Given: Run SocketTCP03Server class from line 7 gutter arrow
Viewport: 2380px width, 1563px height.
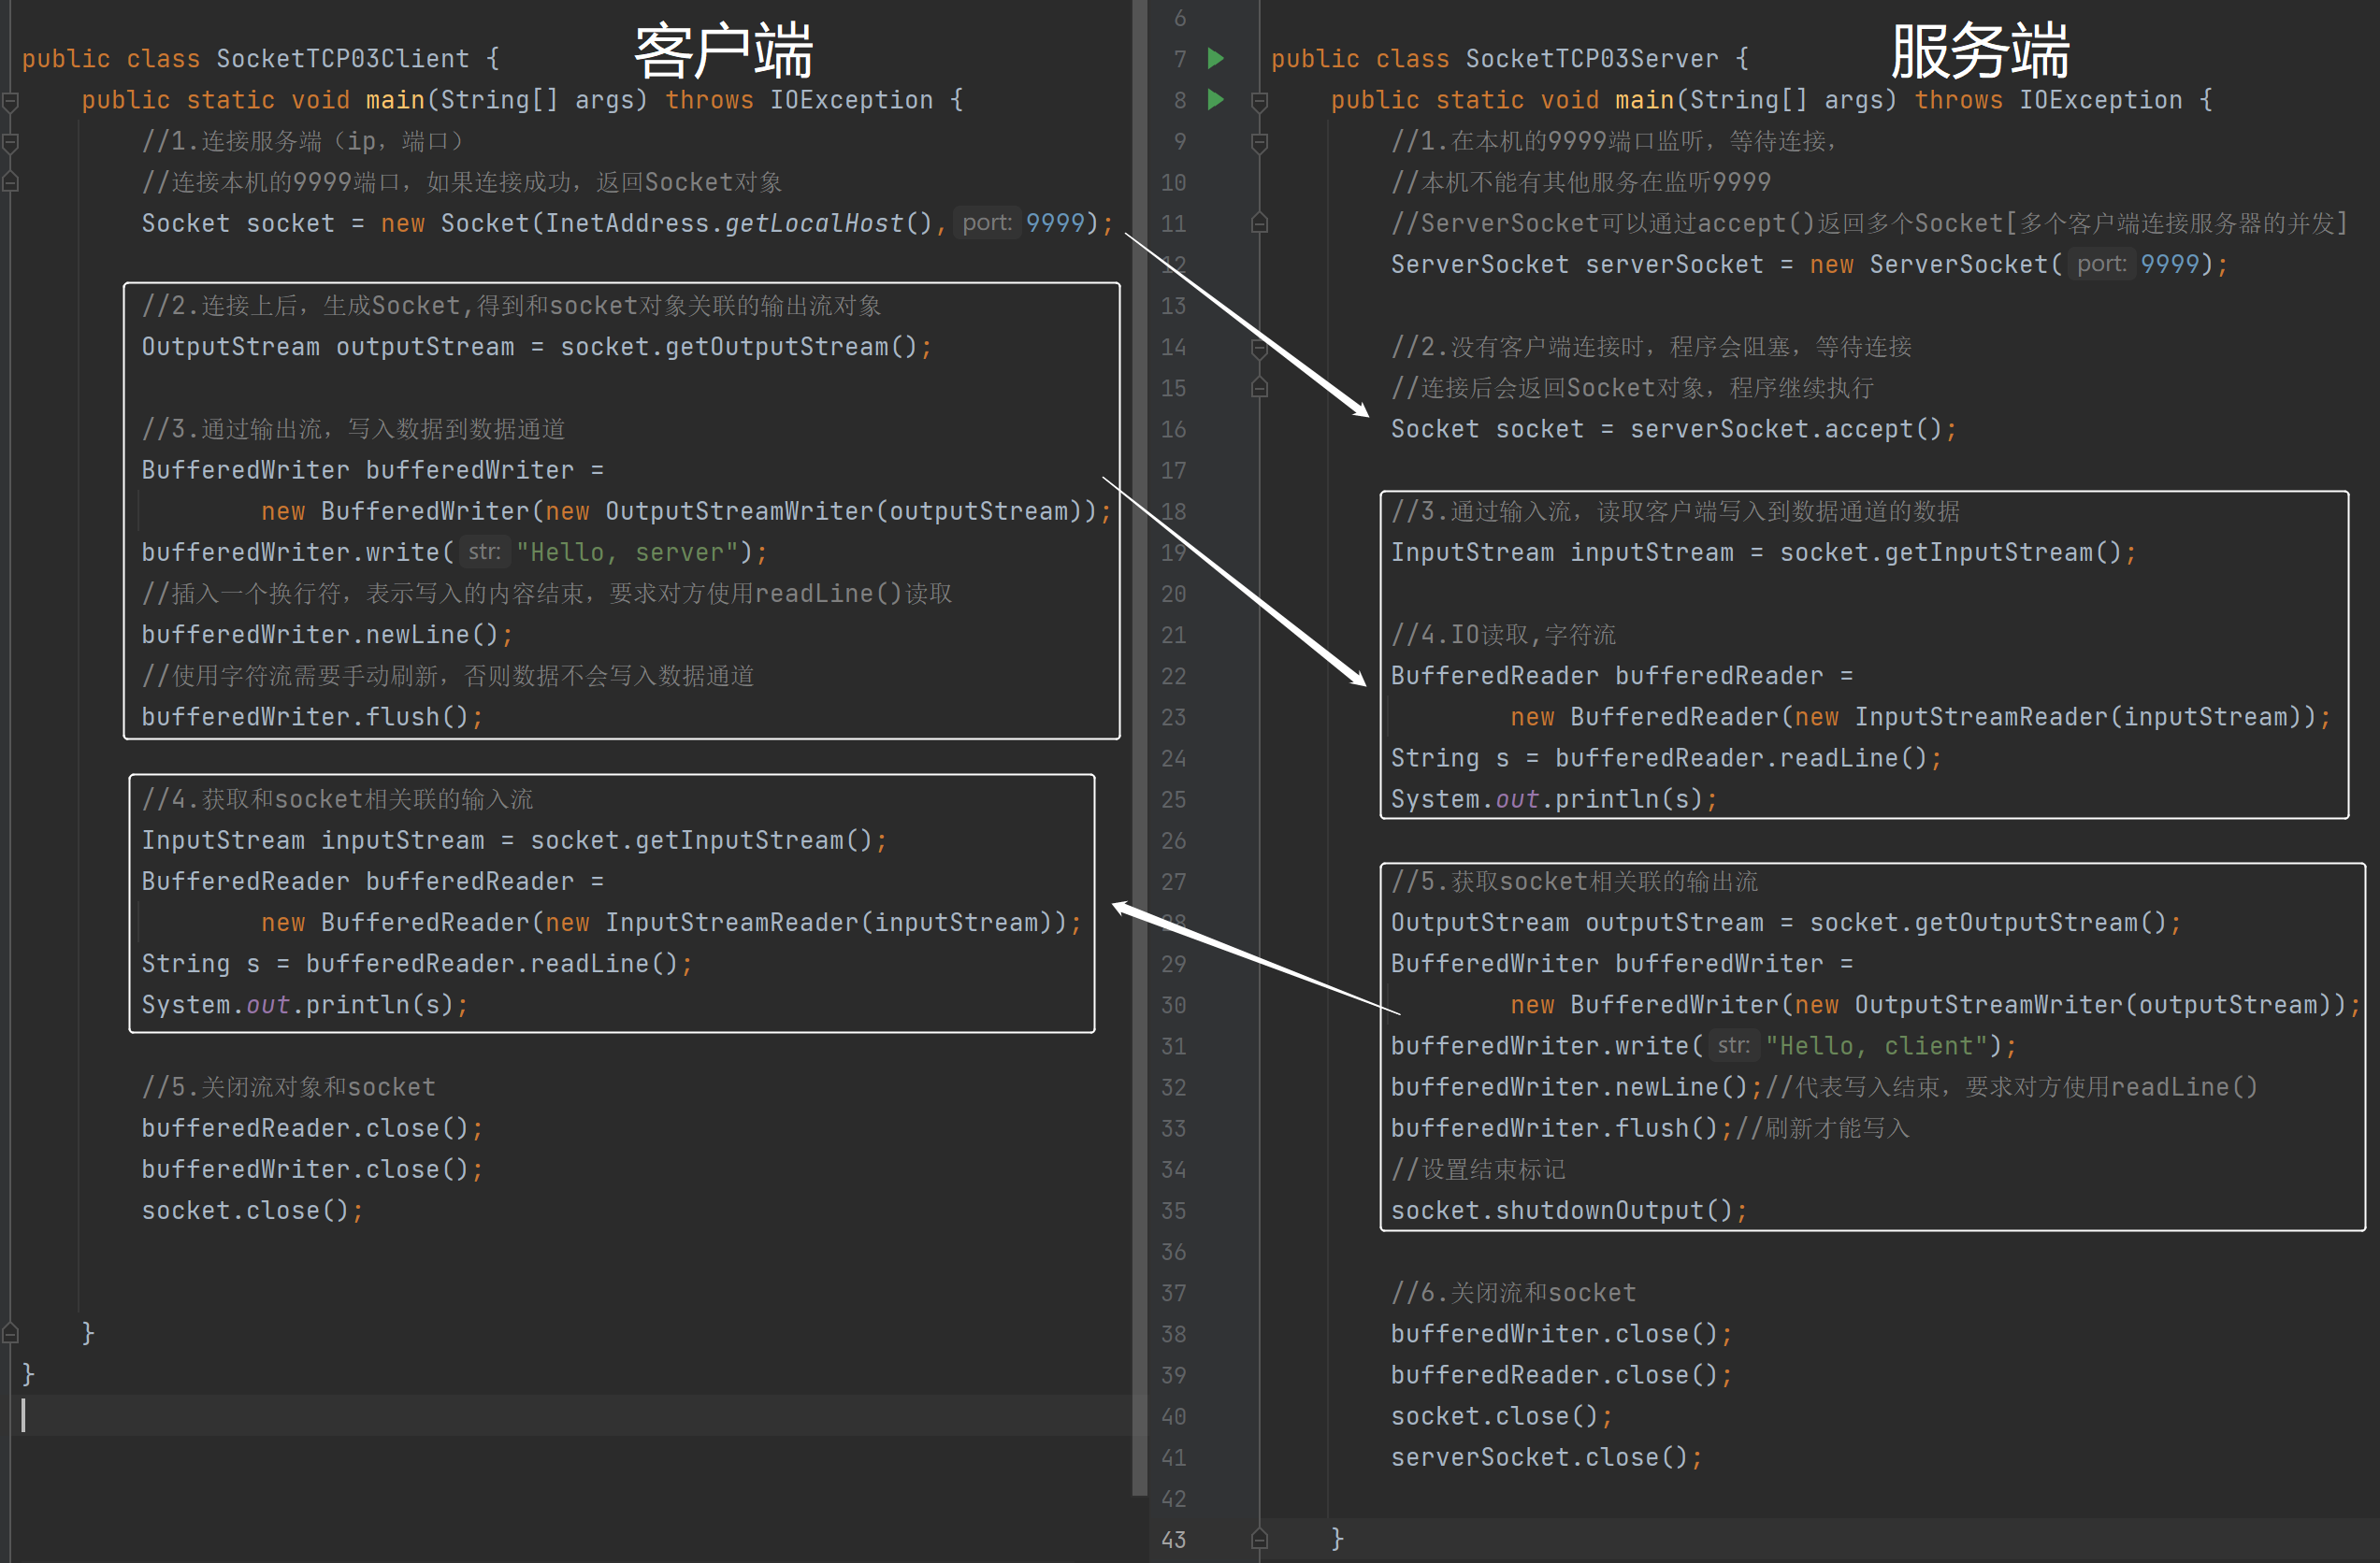Looking at the screenshot, I should coord(1215,58).
